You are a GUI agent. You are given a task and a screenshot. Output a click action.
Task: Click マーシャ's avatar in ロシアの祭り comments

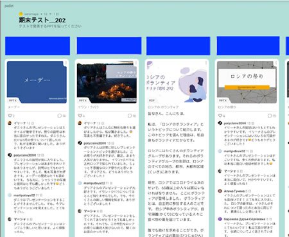click(220, 171)
